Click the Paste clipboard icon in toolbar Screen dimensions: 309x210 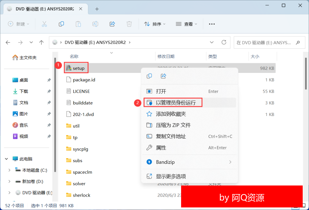pyautogui.click(x=78, y=24)
